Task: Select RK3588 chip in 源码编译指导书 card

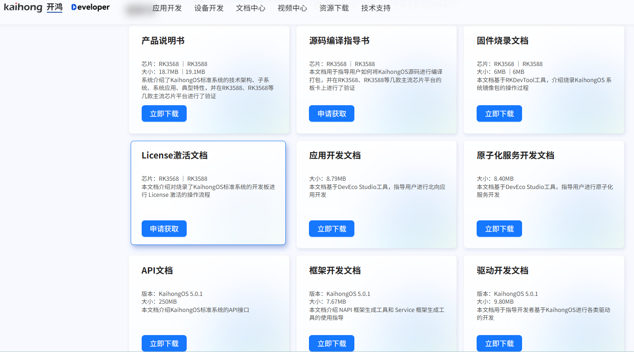Action: pos(365,64)
